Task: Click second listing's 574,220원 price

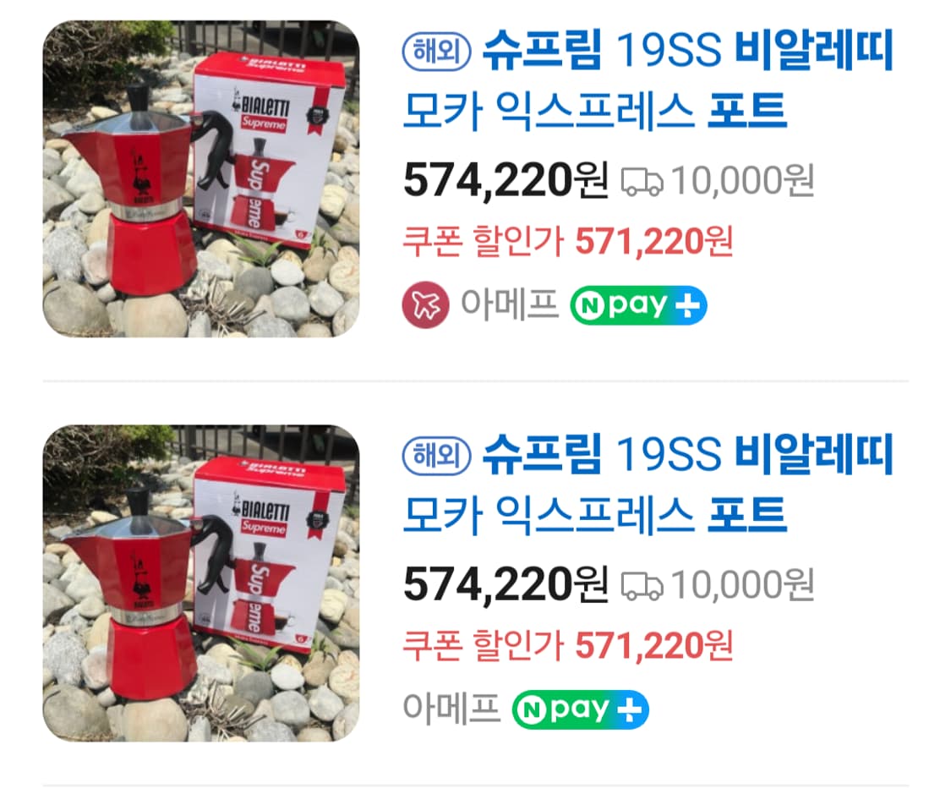Action: click(506, 585)
